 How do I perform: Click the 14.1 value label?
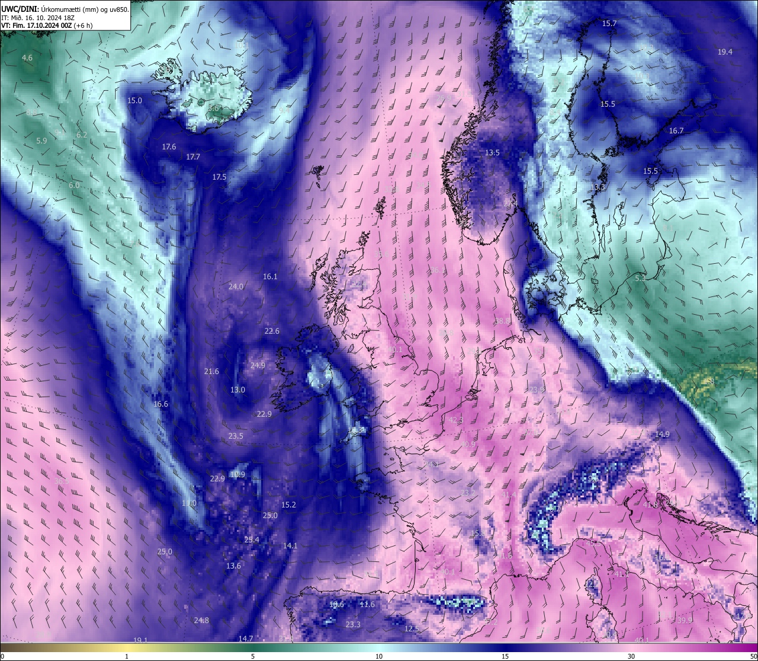pos(290,545)
